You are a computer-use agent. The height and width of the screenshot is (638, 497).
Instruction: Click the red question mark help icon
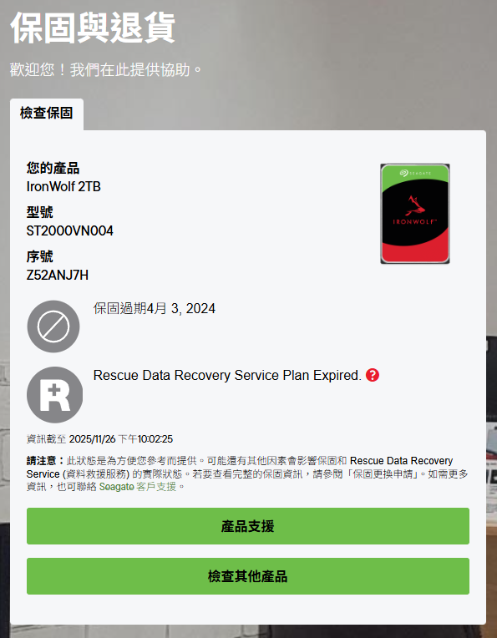[372, 375]
